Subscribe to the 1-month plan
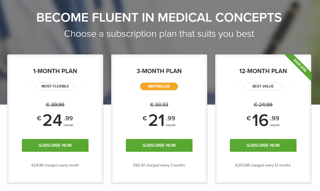 [x=55, y=145]
